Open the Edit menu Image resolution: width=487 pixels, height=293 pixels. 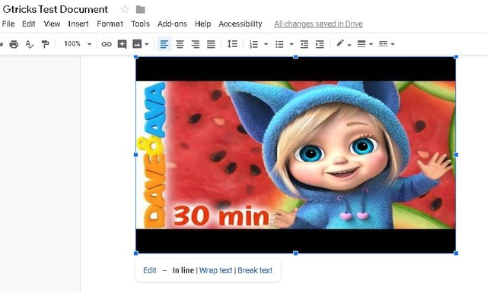(x=29, y=24)
